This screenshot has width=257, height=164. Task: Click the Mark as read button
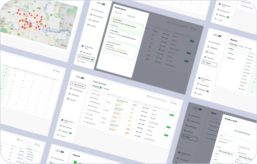tap(130, 16)
